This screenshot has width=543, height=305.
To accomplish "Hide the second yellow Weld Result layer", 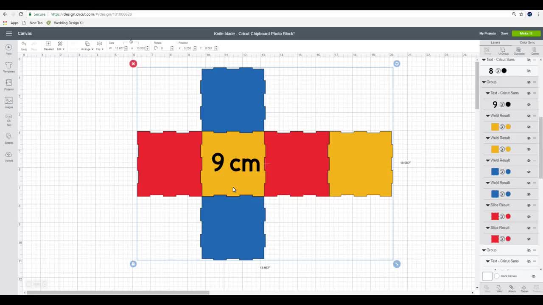I will tap(529, 150).
